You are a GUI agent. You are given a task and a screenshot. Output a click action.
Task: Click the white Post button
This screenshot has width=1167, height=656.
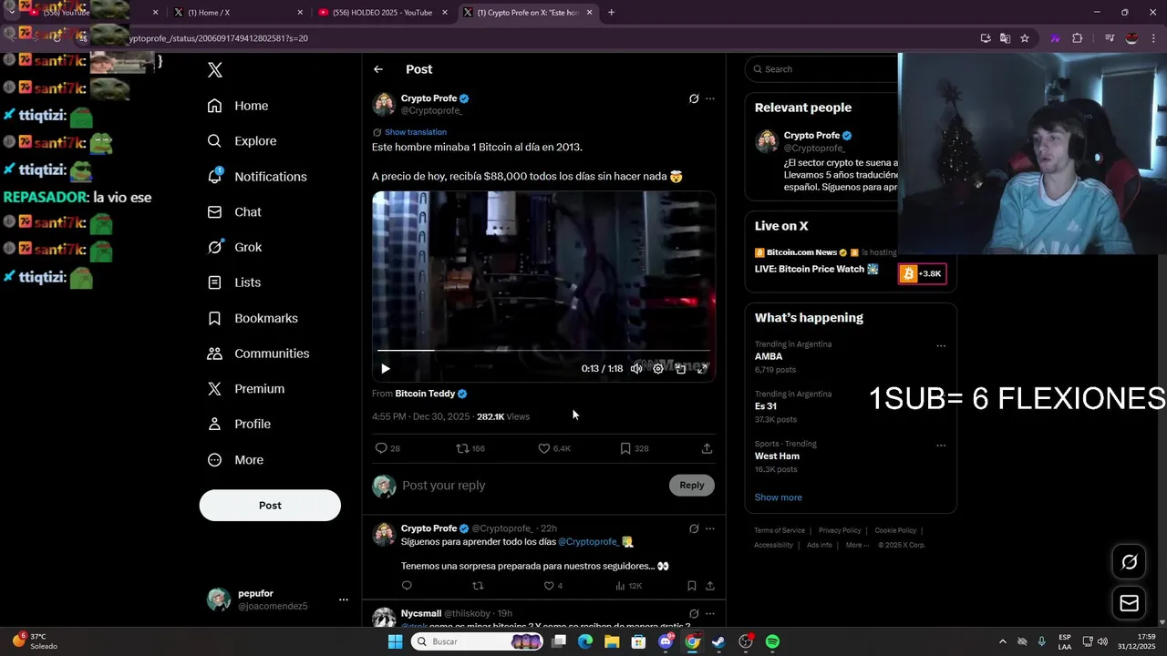270,506
